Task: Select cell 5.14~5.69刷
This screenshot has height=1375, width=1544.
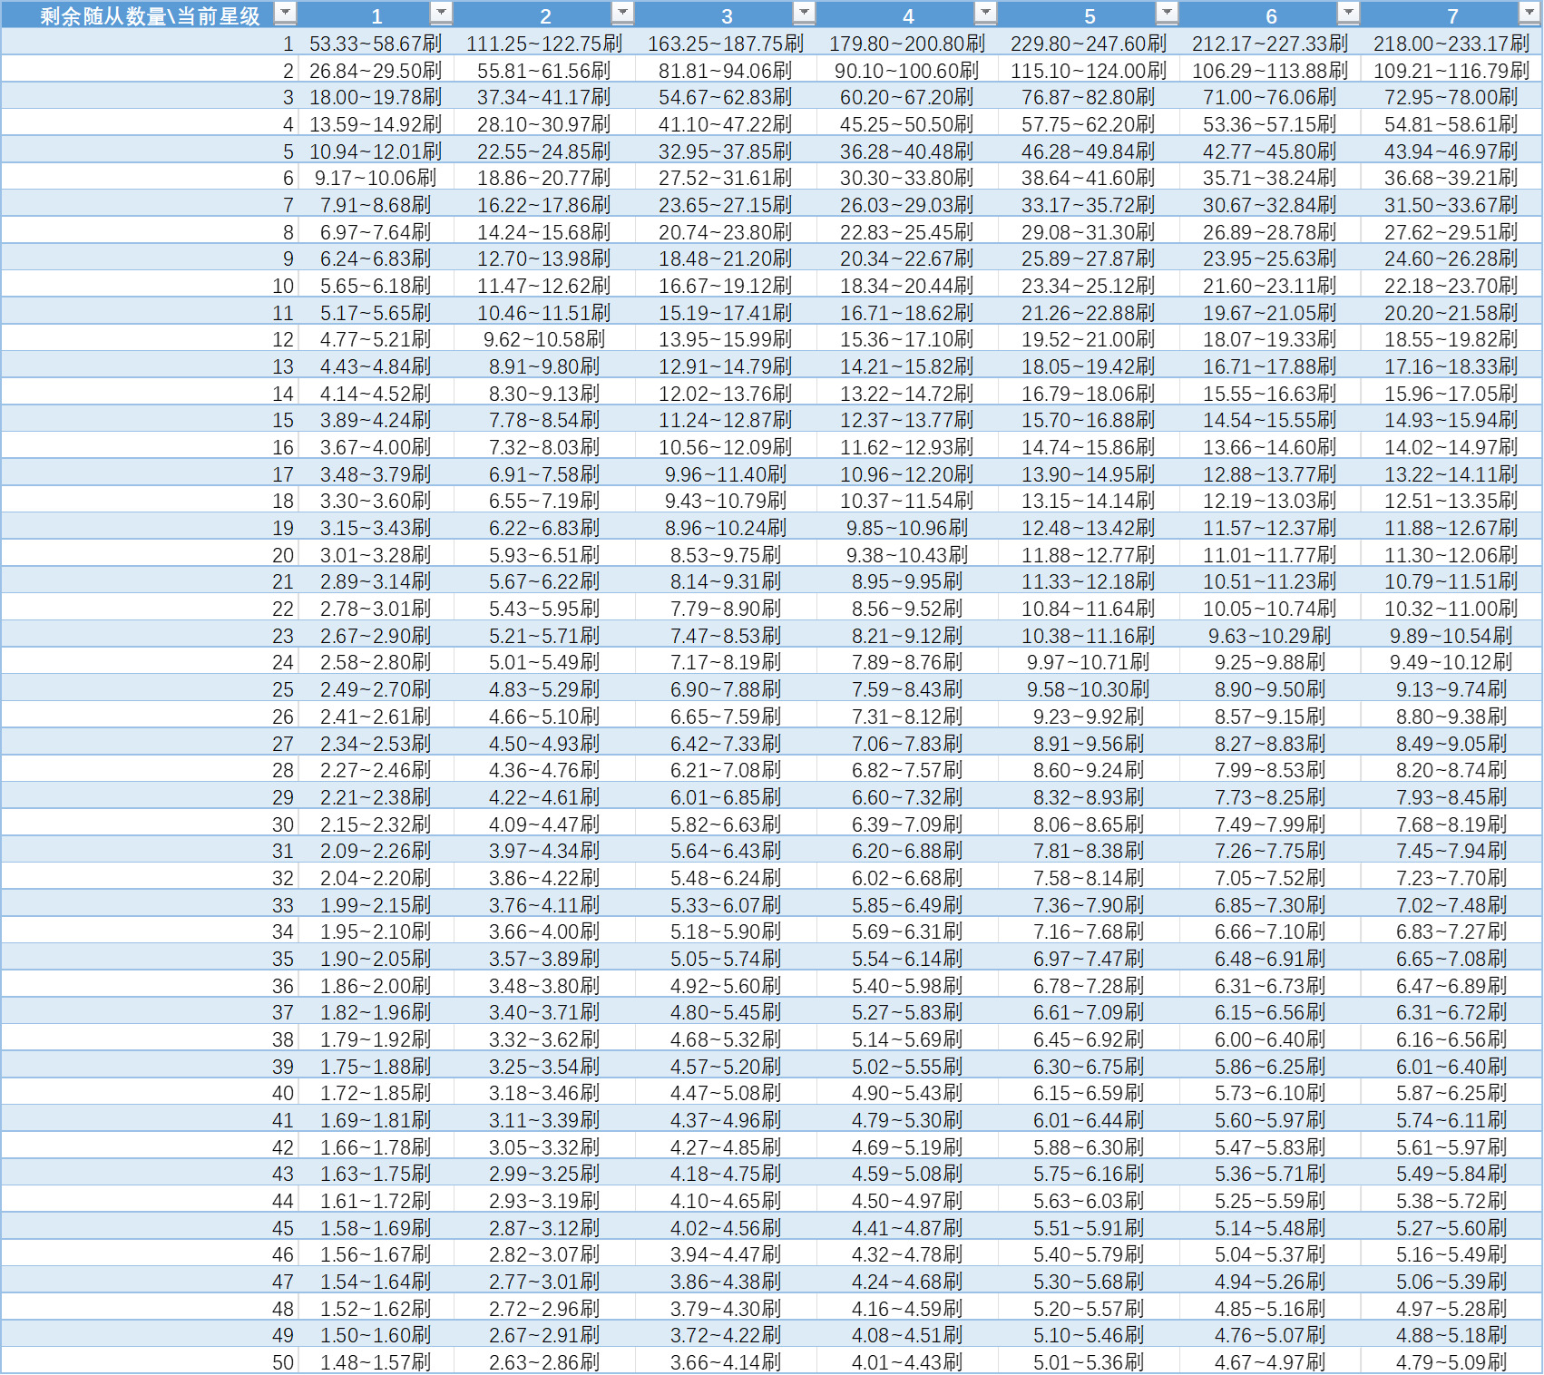Action: [907, 1039]
